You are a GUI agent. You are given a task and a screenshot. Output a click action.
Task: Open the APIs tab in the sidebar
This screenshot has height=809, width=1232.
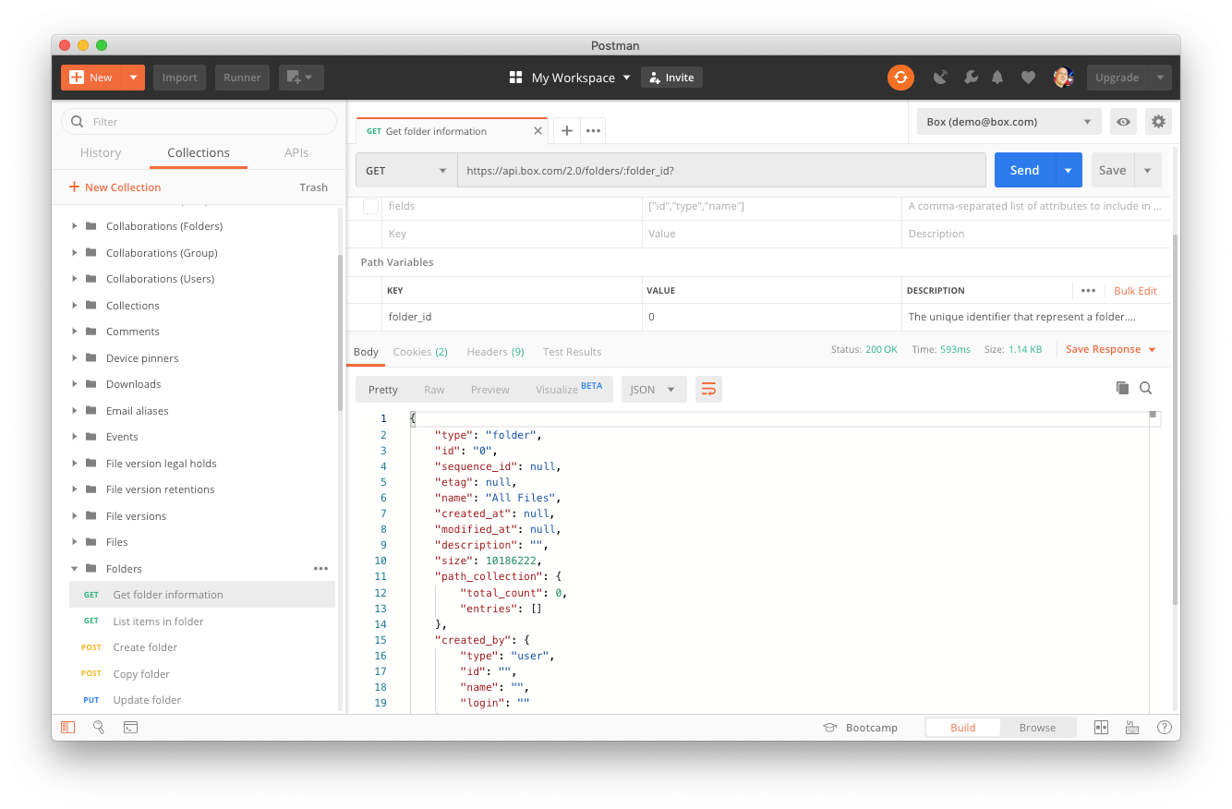click(x=296, y=152)
